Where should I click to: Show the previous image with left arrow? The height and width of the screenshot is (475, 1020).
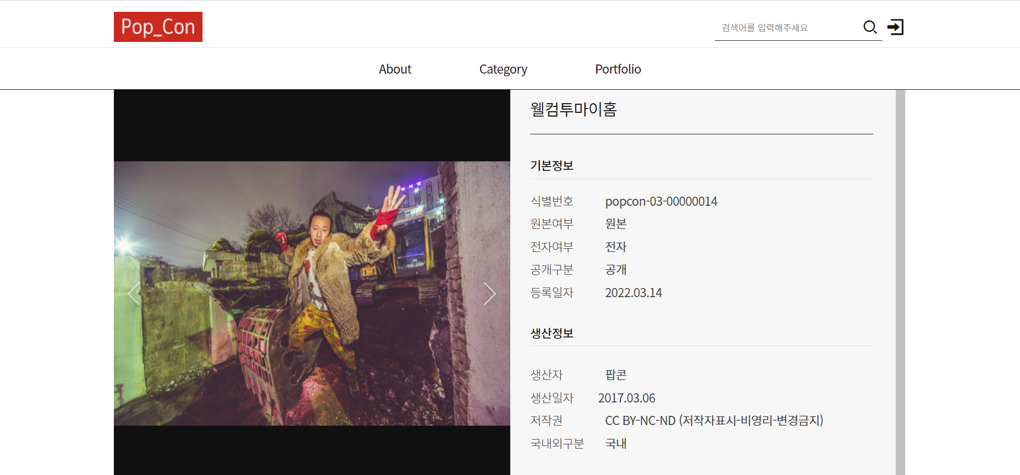134,294
